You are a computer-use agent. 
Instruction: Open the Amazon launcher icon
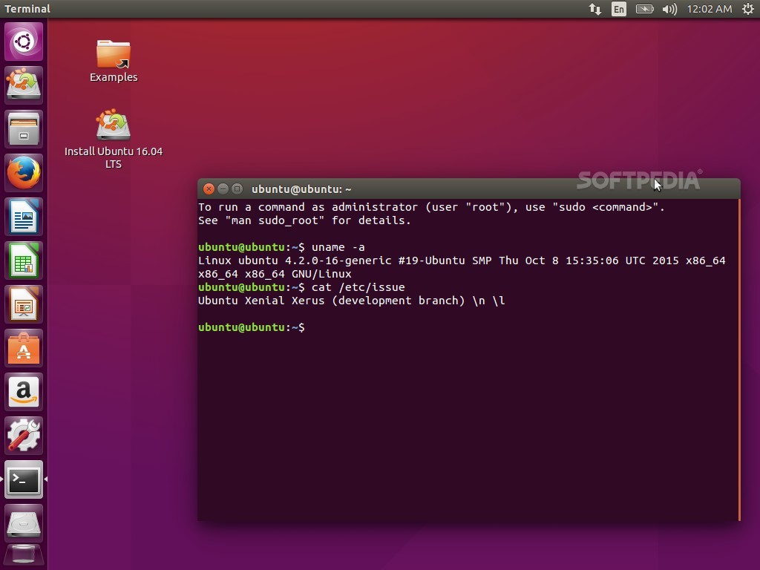tap(24, 392)
